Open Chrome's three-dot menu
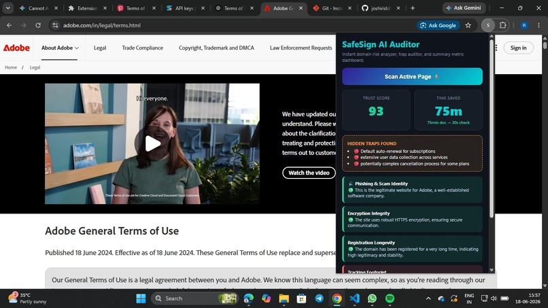 [538, 25]
